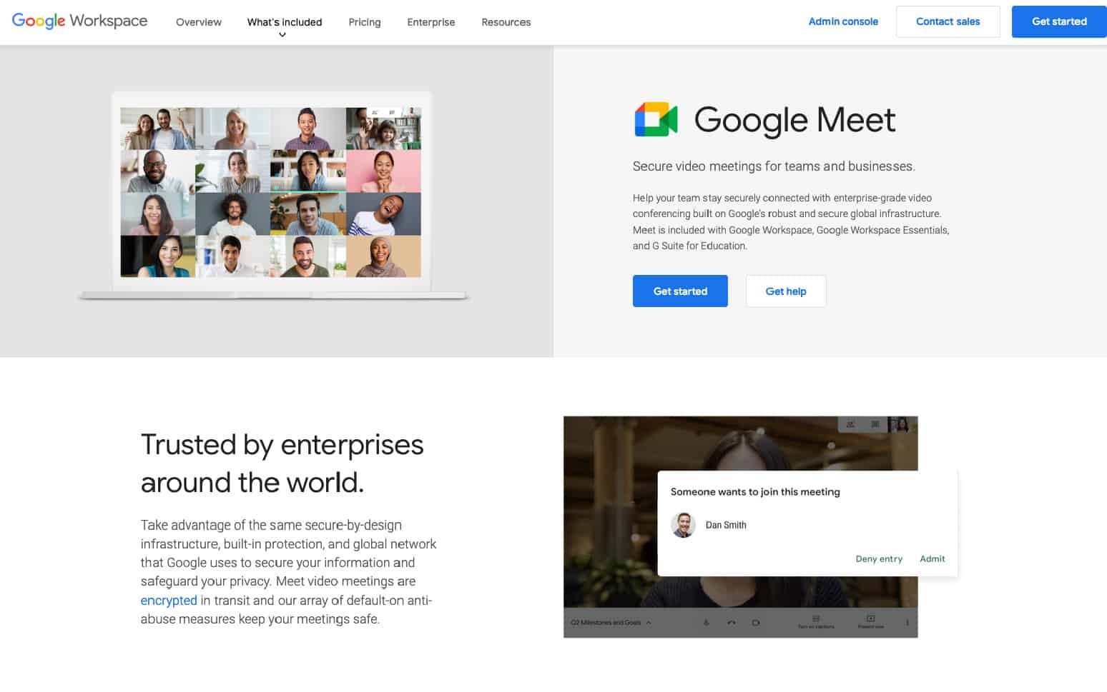1107x692 pixels.
Task: Click Dan Smith's avatar photo
Action: click(x=684, y=525)
